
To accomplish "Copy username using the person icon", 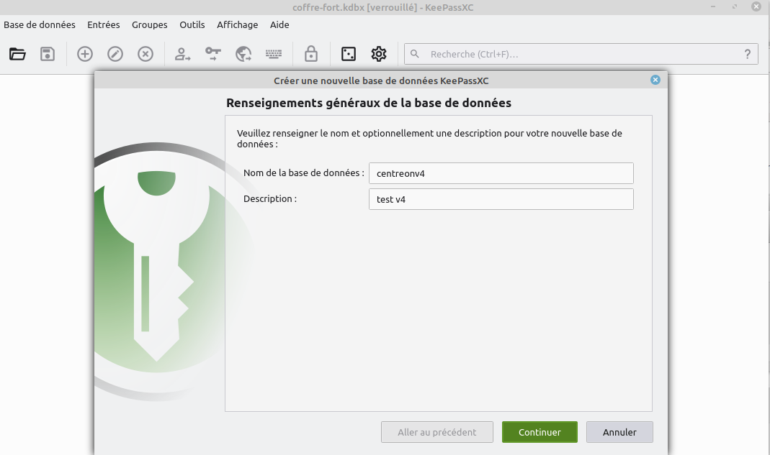I will (x=183, y=54).
